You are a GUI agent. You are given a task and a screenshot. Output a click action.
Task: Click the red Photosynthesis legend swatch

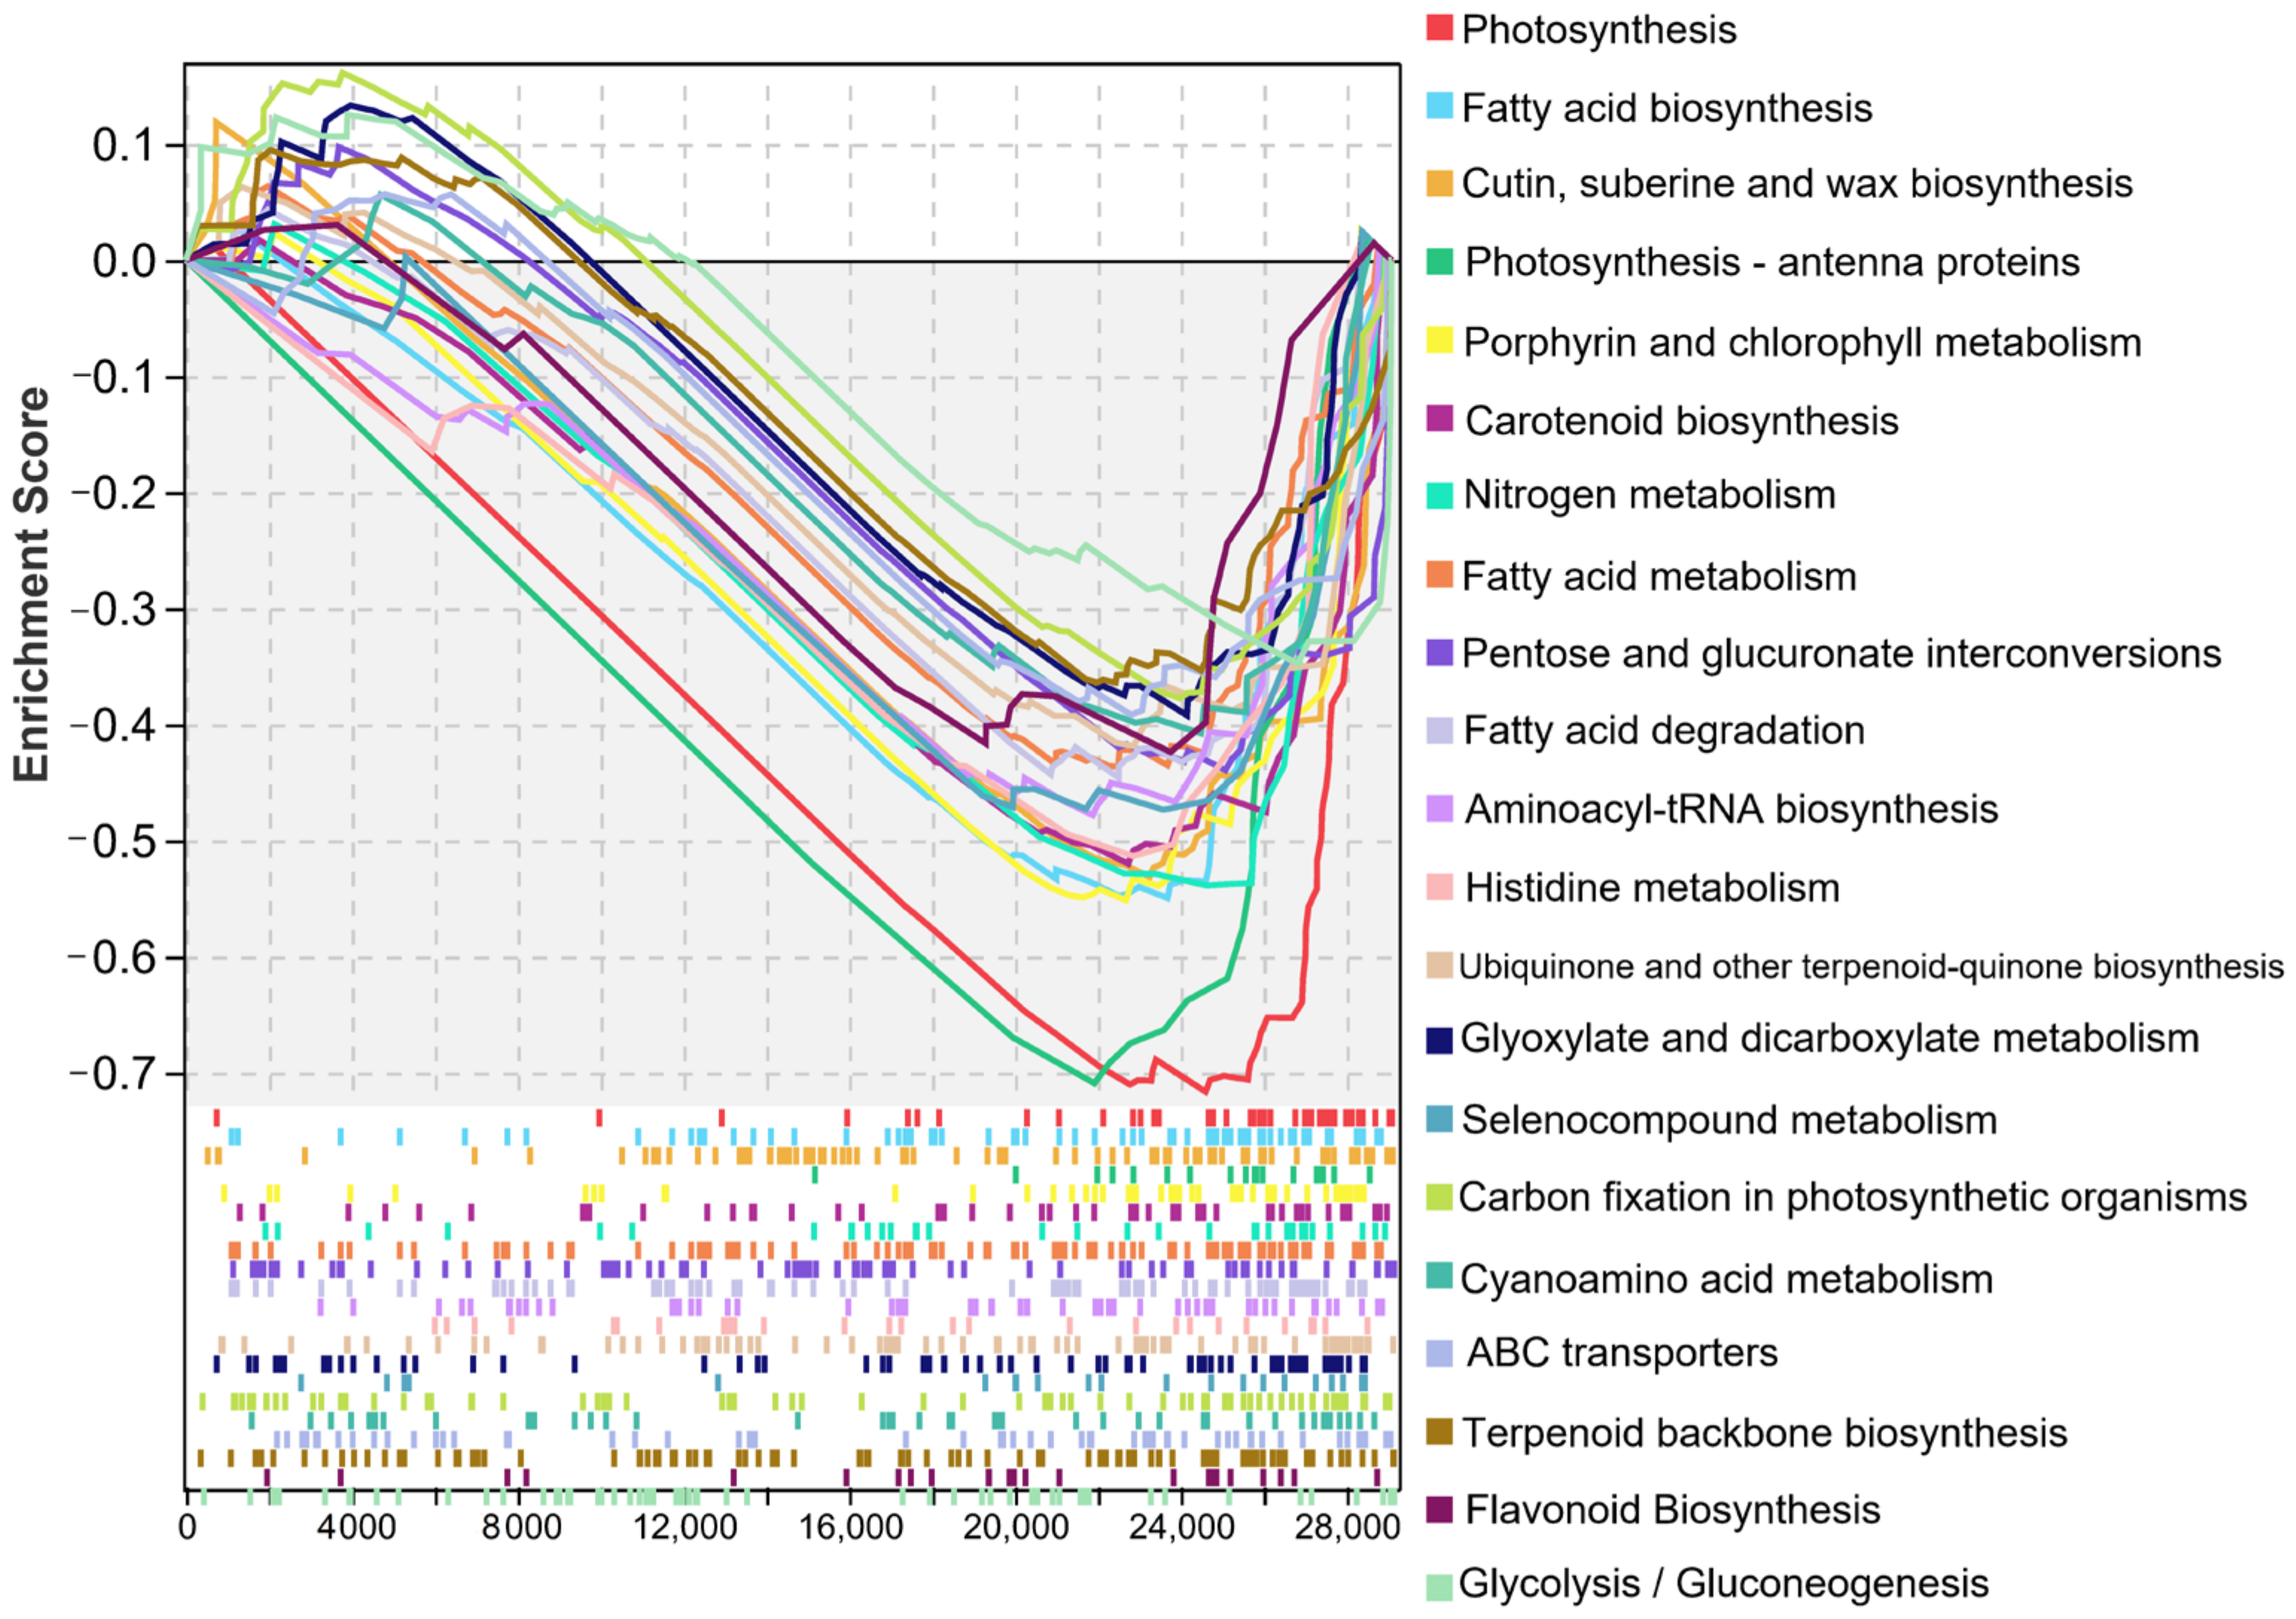[x=1439, y=28]
